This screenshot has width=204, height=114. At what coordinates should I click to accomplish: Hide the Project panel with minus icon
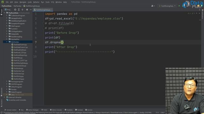[31, 9]
